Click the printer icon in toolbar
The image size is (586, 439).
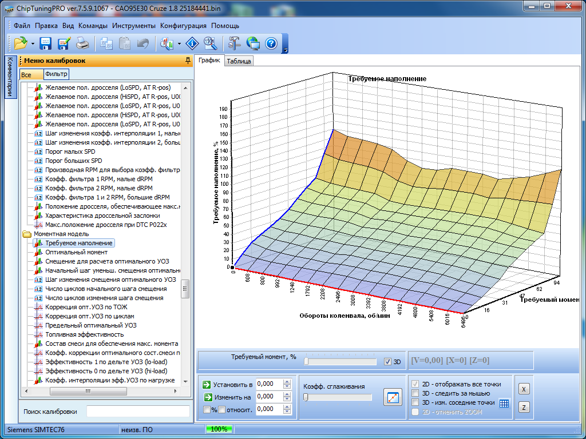click(82, 43)
